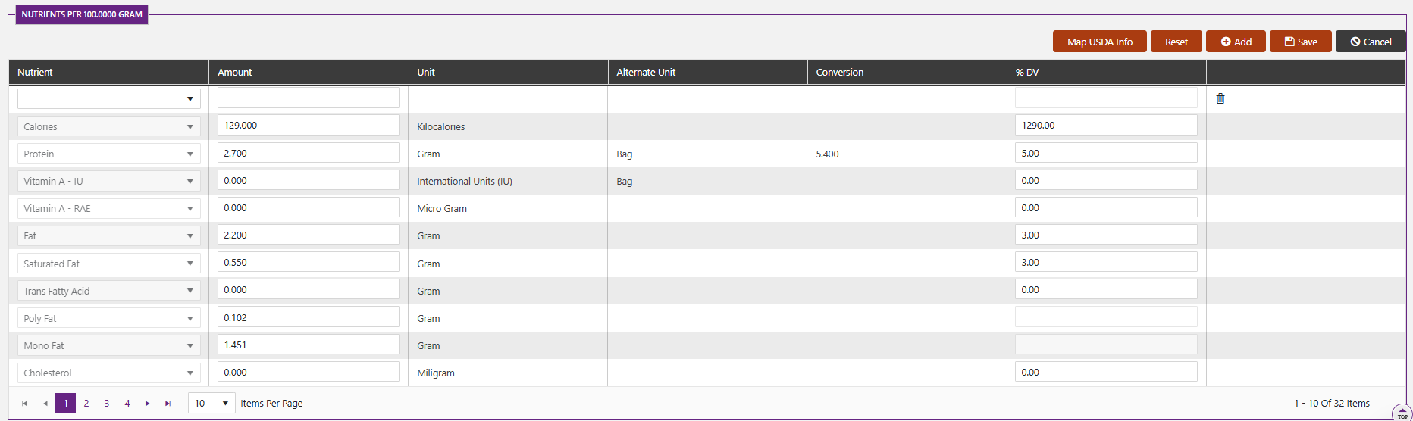The image size is (1413, 421).
Task: Reset the nutrient table
Action: 1176,42
